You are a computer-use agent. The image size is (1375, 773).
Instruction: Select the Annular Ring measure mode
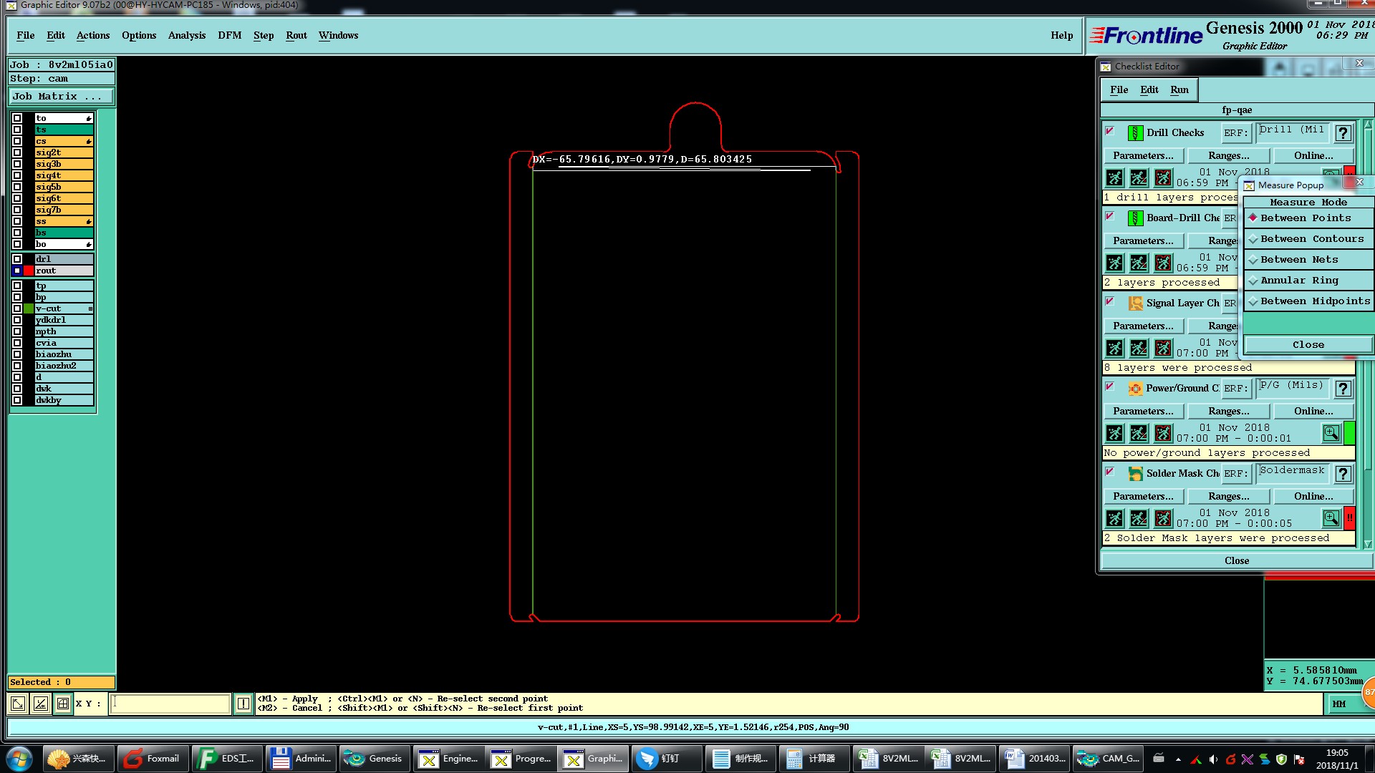point(1298,281)
